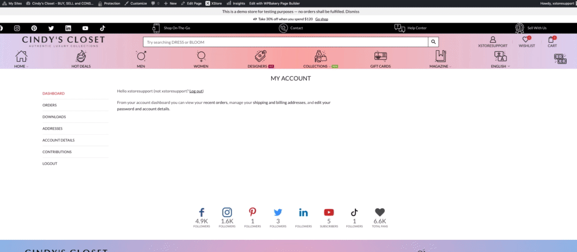Open TikTok icon in top black bar
Image resolution: width=577 pixels, height=252 pixels.
(x=103, y=28)
